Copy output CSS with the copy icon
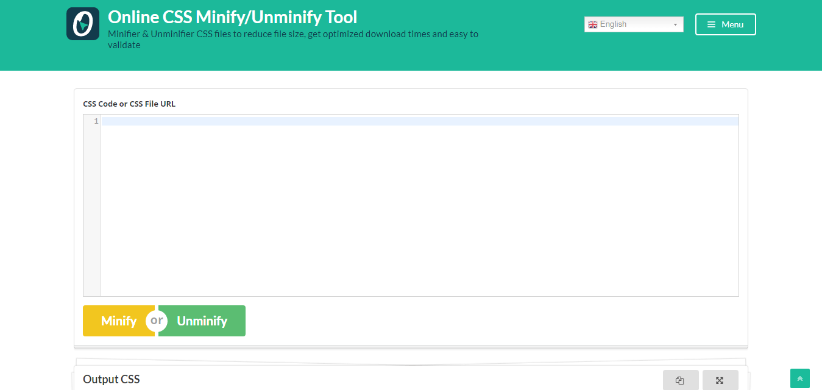 point(680,380)
